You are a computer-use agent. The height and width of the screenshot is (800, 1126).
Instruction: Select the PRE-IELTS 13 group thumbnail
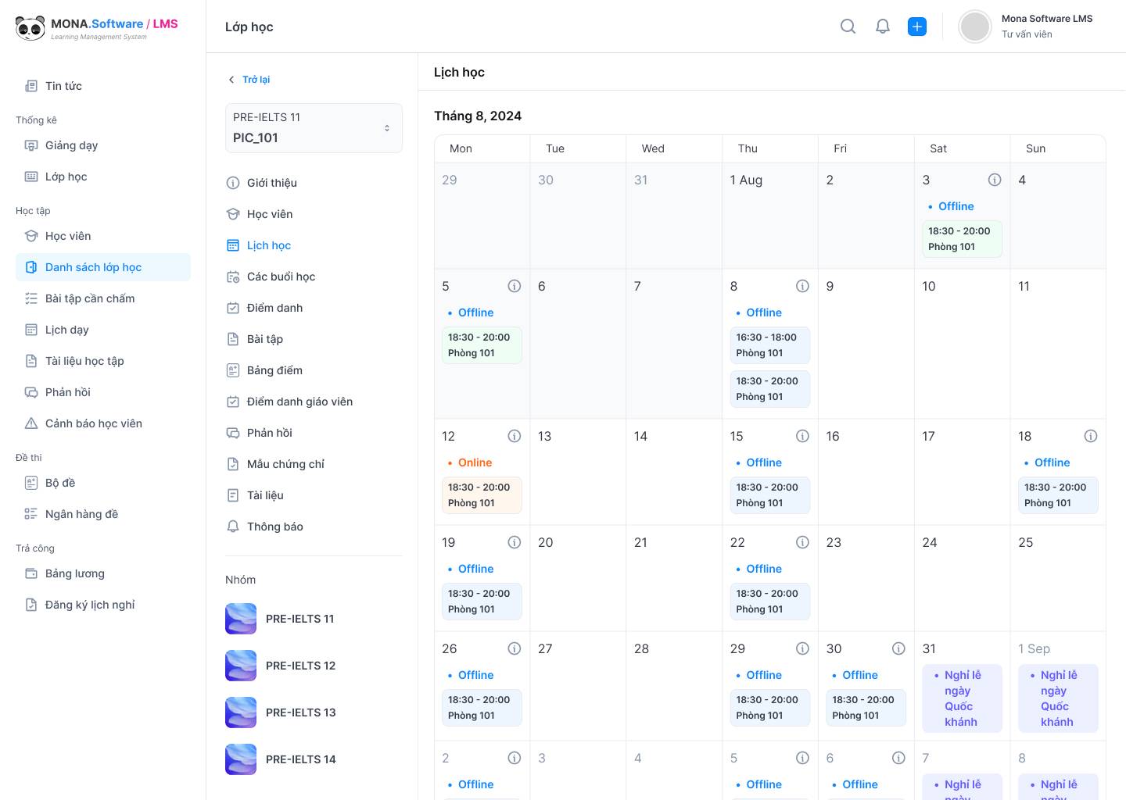point(241,712)
